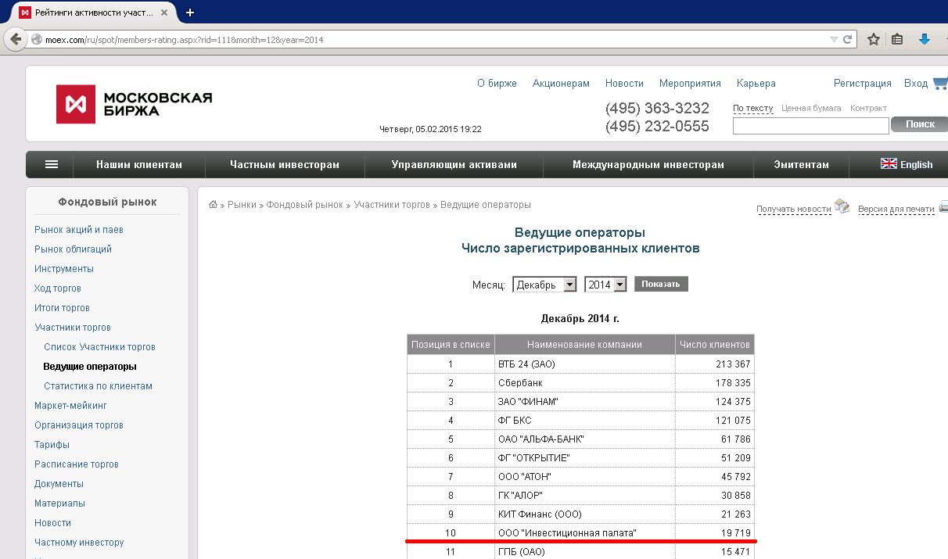Open Частному инвестору in sidebar
This screenshot has height=559, width=948.
pyautogui.click(x=79, y=542)
